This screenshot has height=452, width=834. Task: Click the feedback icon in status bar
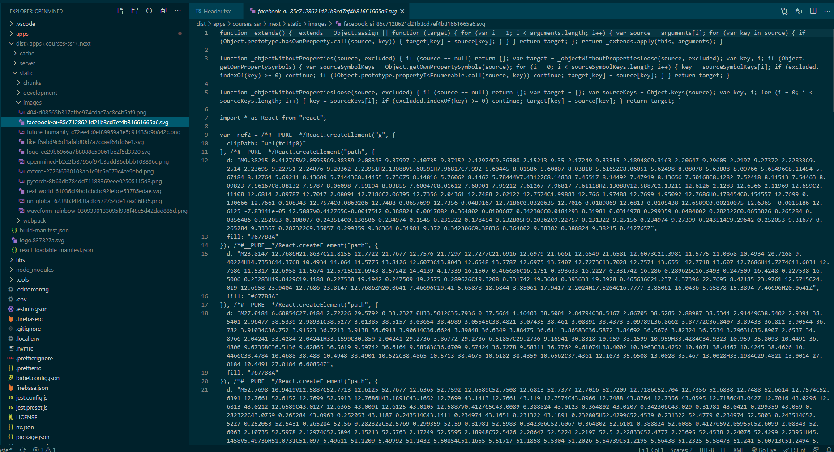click(816, 450)
